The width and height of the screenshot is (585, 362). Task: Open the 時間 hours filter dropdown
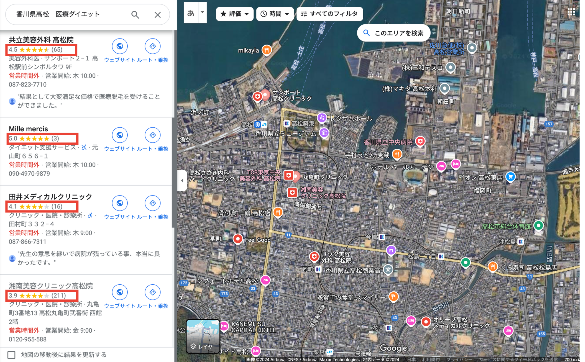(x=275, y=14)
